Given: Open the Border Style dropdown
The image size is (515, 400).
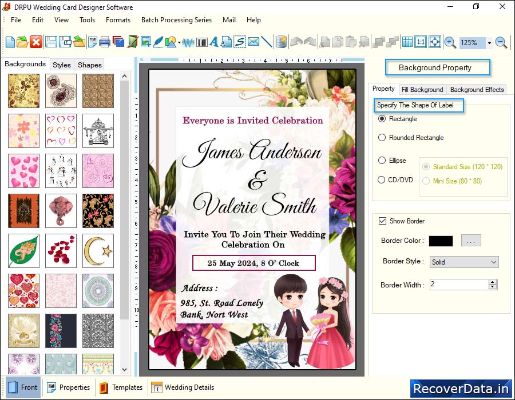Looking at the screenshot, I should pyautogui.click(x=464, y=262).
